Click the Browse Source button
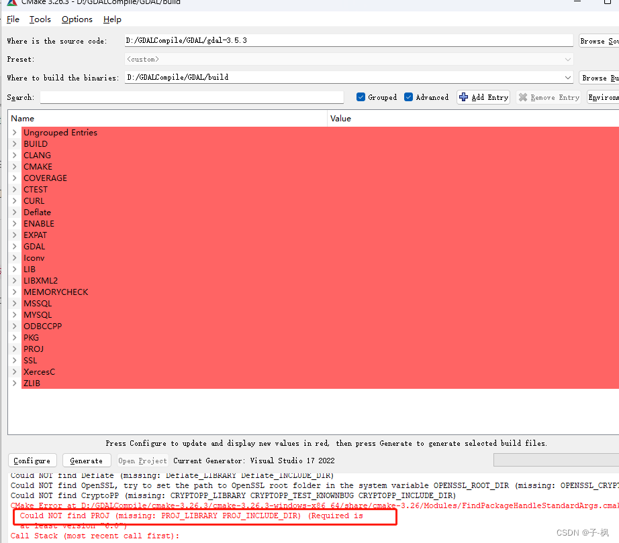The height and width of the screenshot is (543, 619). pyautogui.click(x=599, y=41)
